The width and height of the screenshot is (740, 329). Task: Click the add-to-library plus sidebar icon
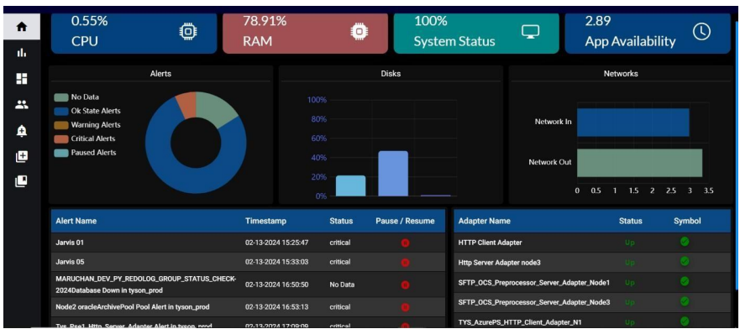(22, 156)
